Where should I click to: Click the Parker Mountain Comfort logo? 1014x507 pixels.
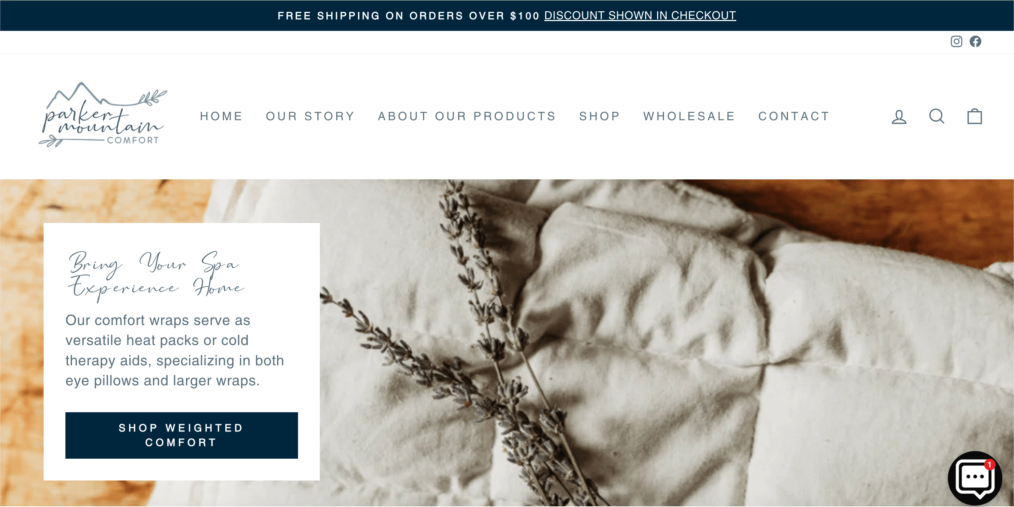103,115
